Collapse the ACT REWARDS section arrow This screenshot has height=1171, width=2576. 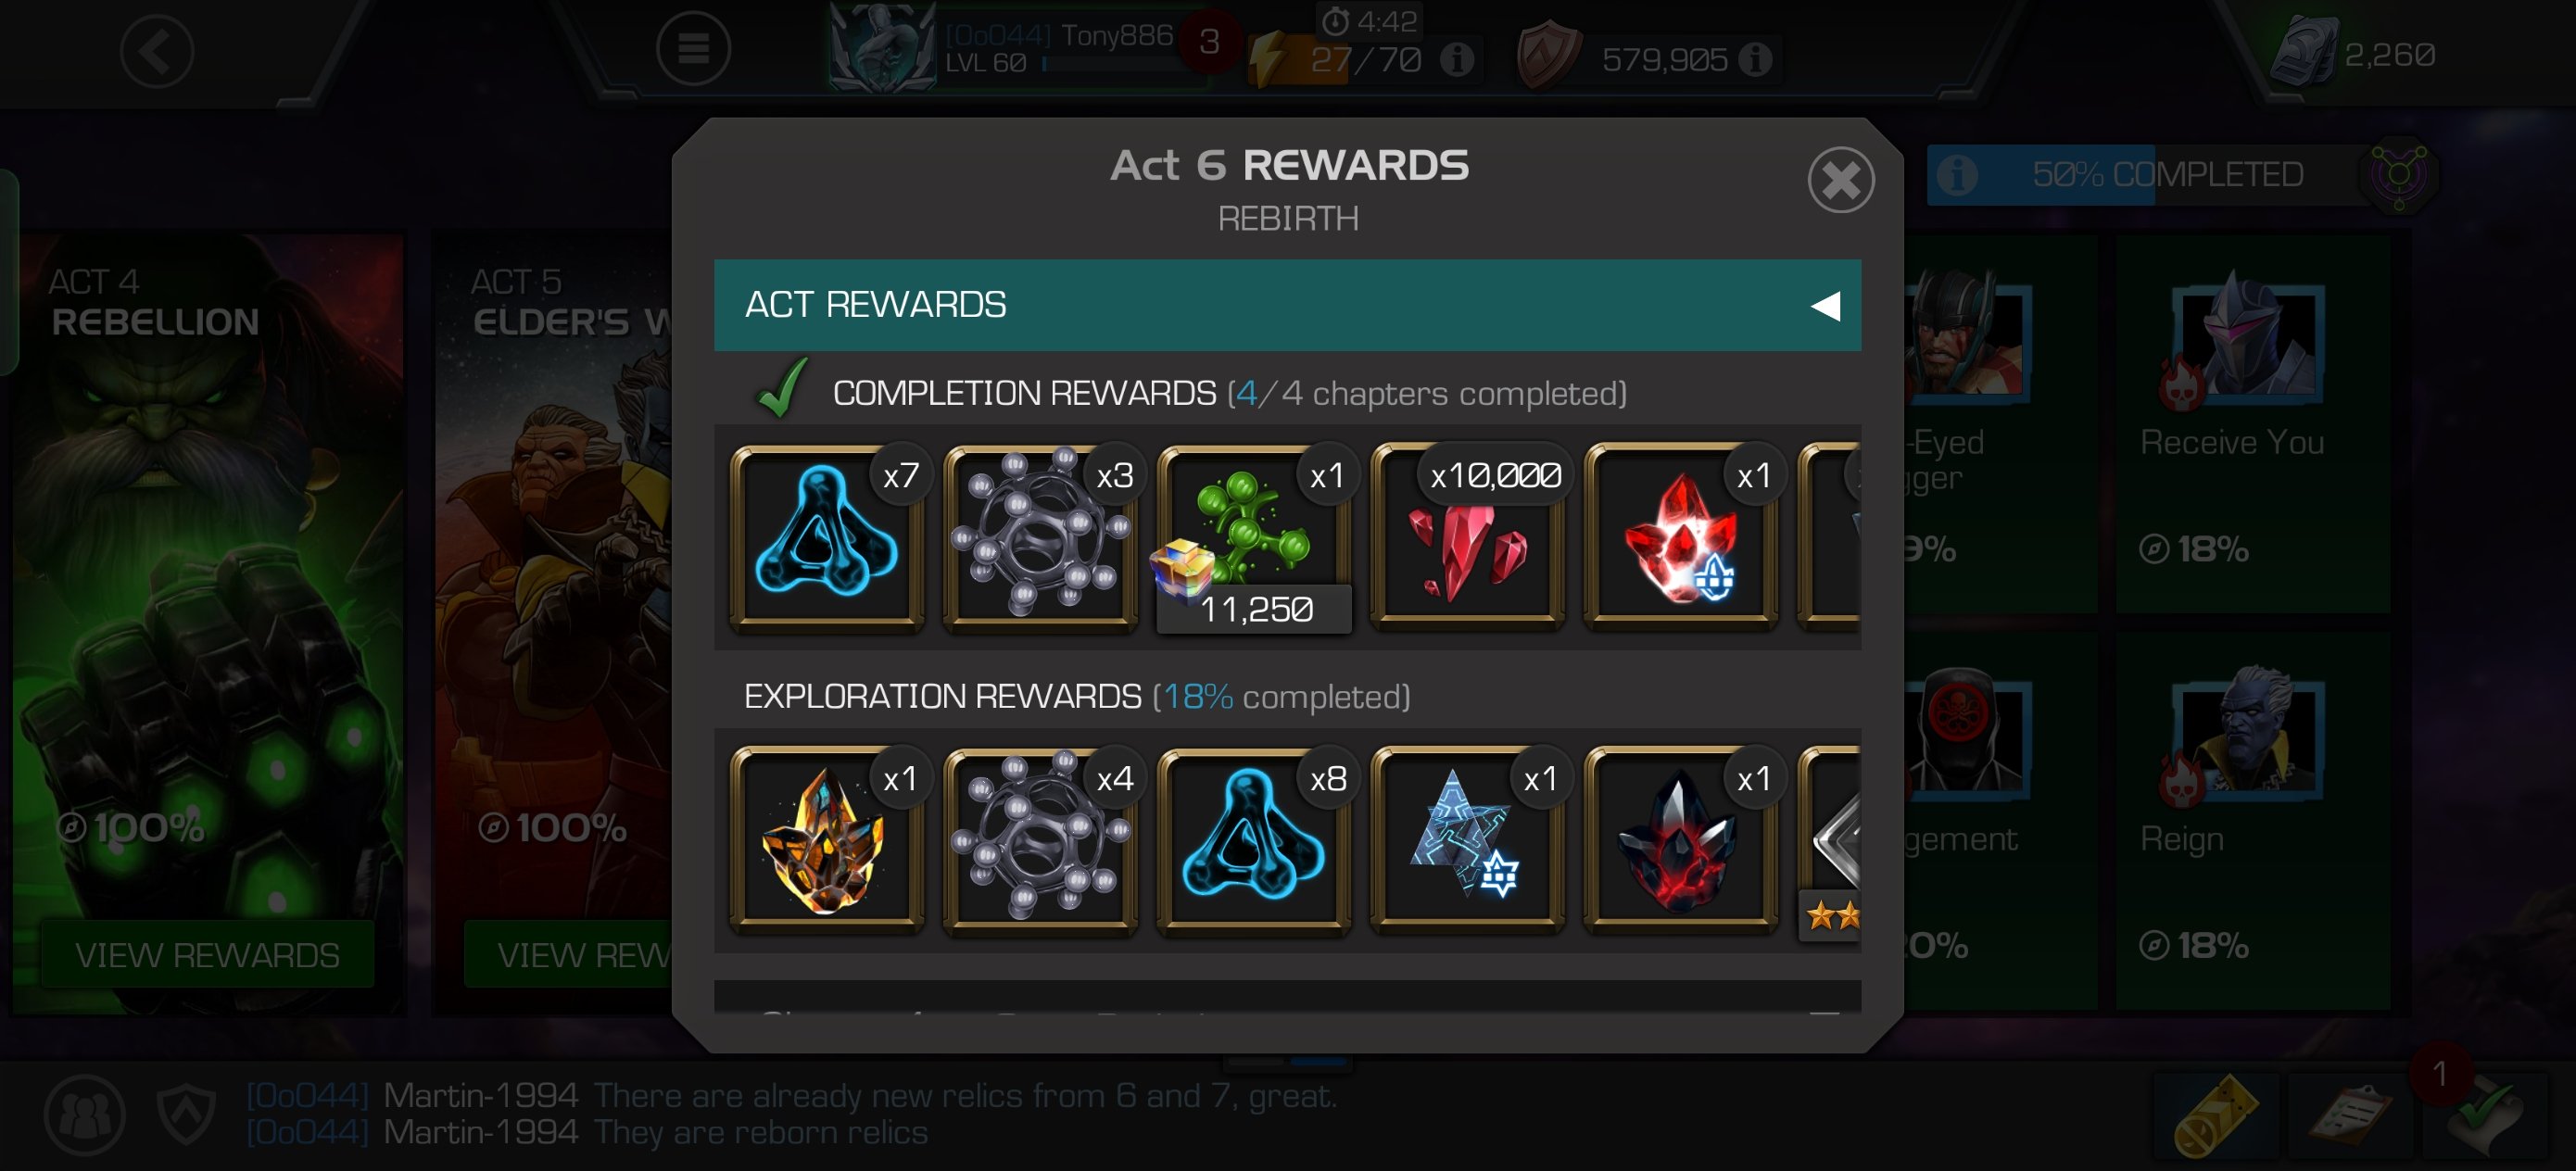(x=1825, y=305)
